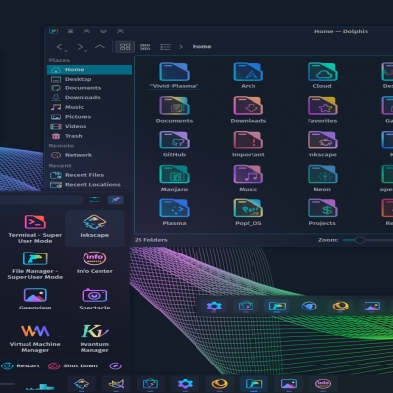This screenshot has width=393, height=393.
Task: Select the "Vivid-Plasma" folder icon
Action: (x=174, y=72)
